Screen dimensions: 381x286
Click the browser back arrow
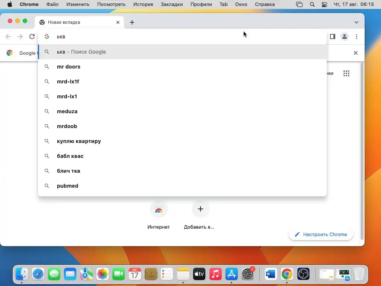(8, 36)
